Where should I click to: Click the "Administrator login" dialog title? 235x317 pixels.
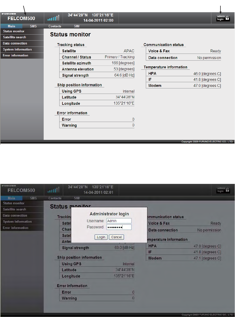click(x=109, y=214)
